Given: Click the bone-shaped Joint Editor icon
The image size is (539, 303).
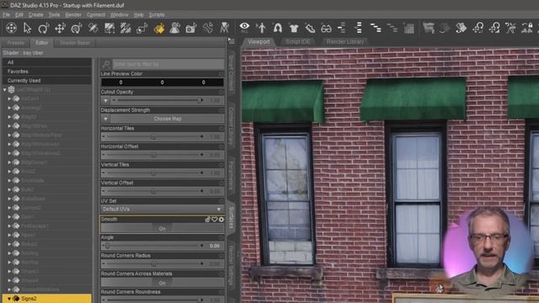Looking at the screenshot, I should (208, 28).
